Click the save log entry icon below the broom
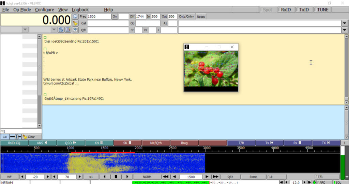 pos(75,30)
